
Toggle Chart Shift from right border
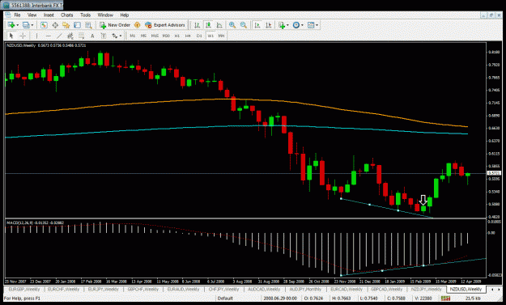(269, 25)
